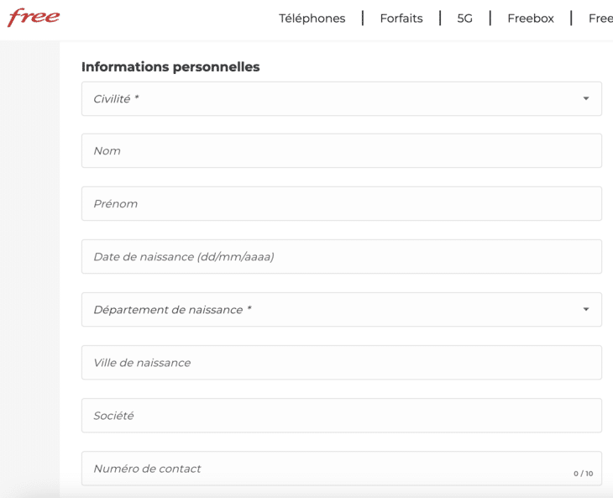Image resolution: width=613 pixels, height=498 pixels.
Task: Open the Freebox navigation link
Action: [x=531, y=18]
